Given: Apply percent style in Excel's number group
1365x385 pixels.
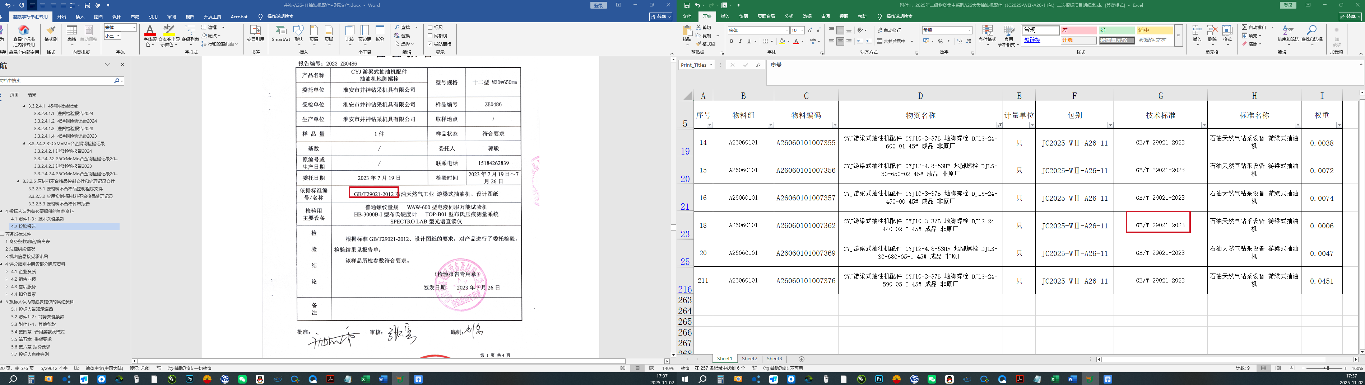Looking at the screenshot, I should click(940, 41).
